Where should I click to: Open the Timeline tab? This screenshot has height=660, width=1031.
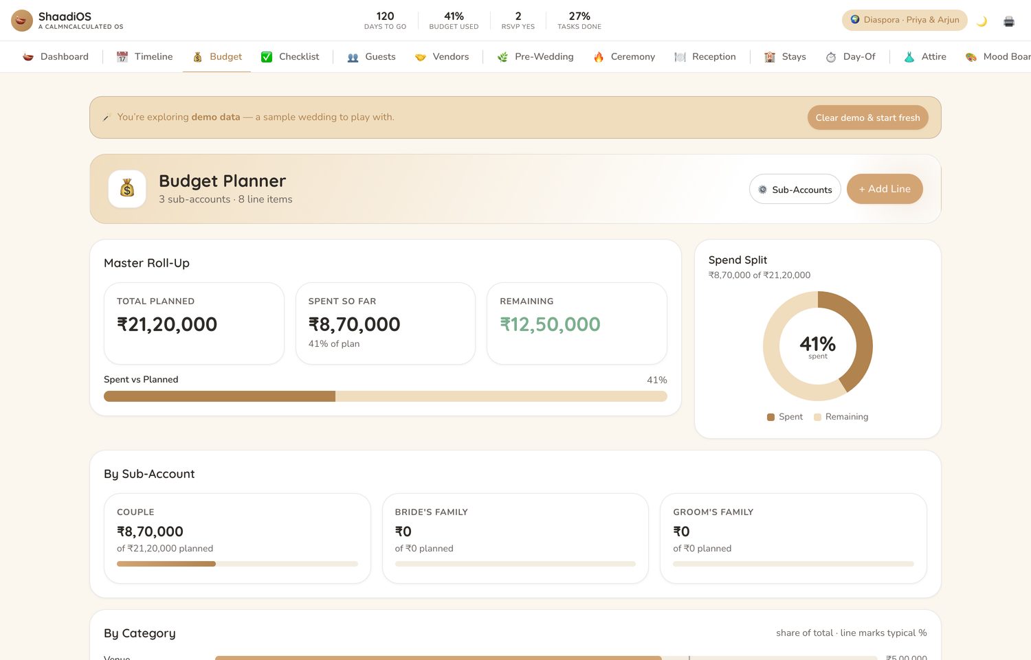pos(144,57)
